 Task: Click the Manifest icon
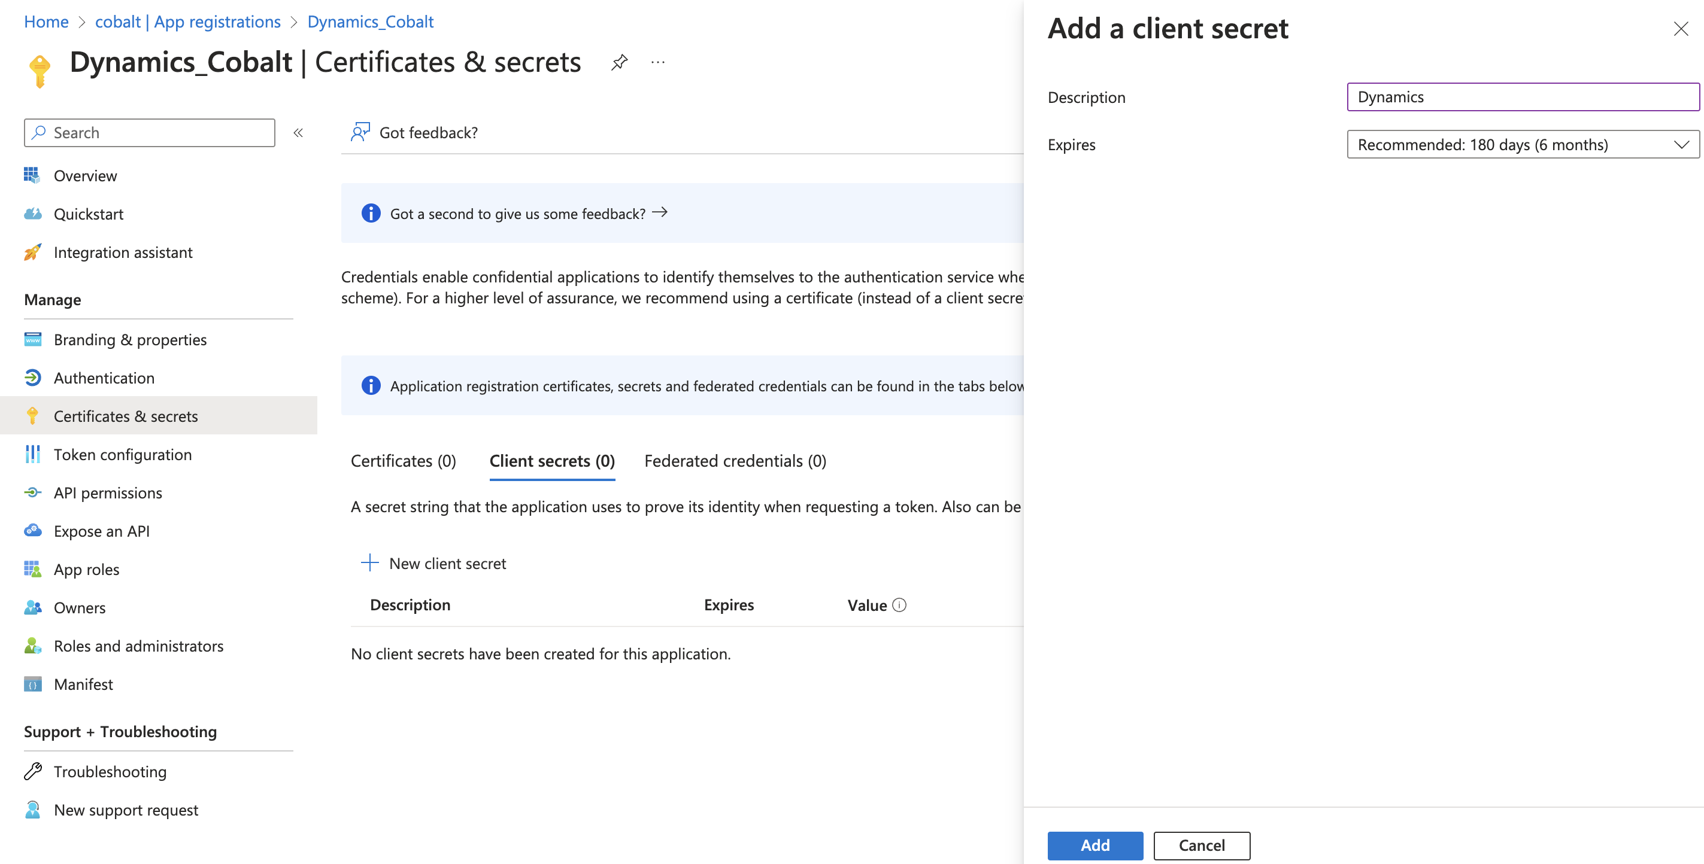[32, 684]
